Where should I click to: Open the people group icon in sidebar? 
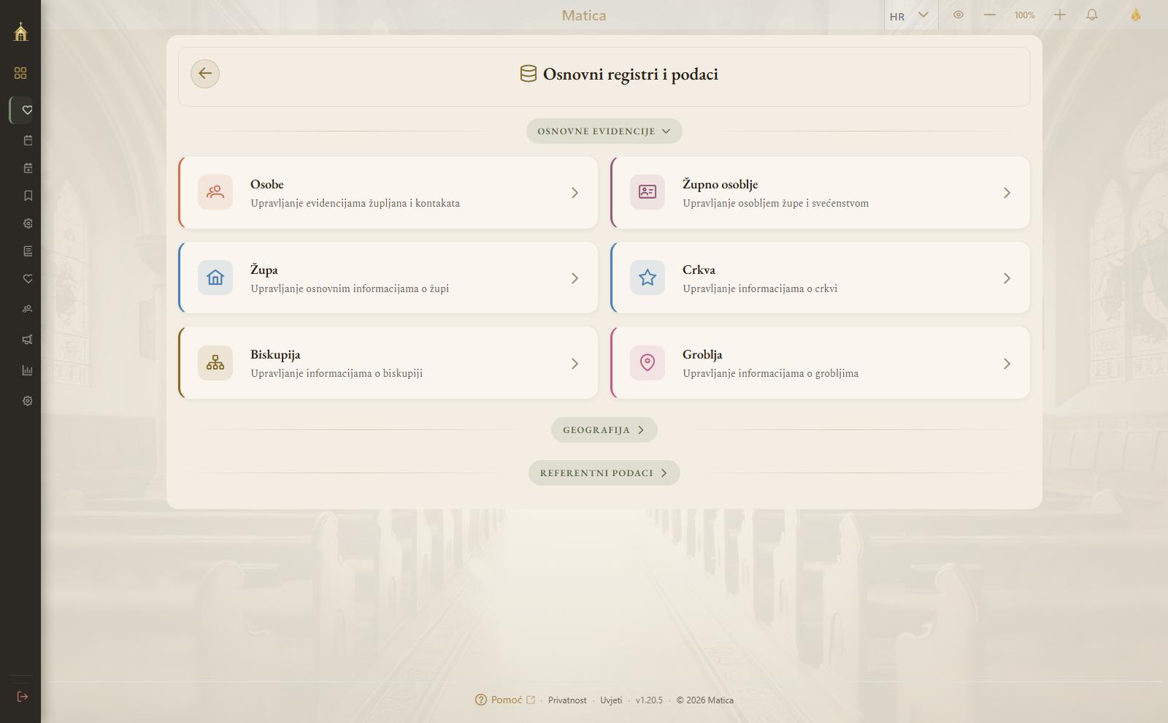(28, 309)
